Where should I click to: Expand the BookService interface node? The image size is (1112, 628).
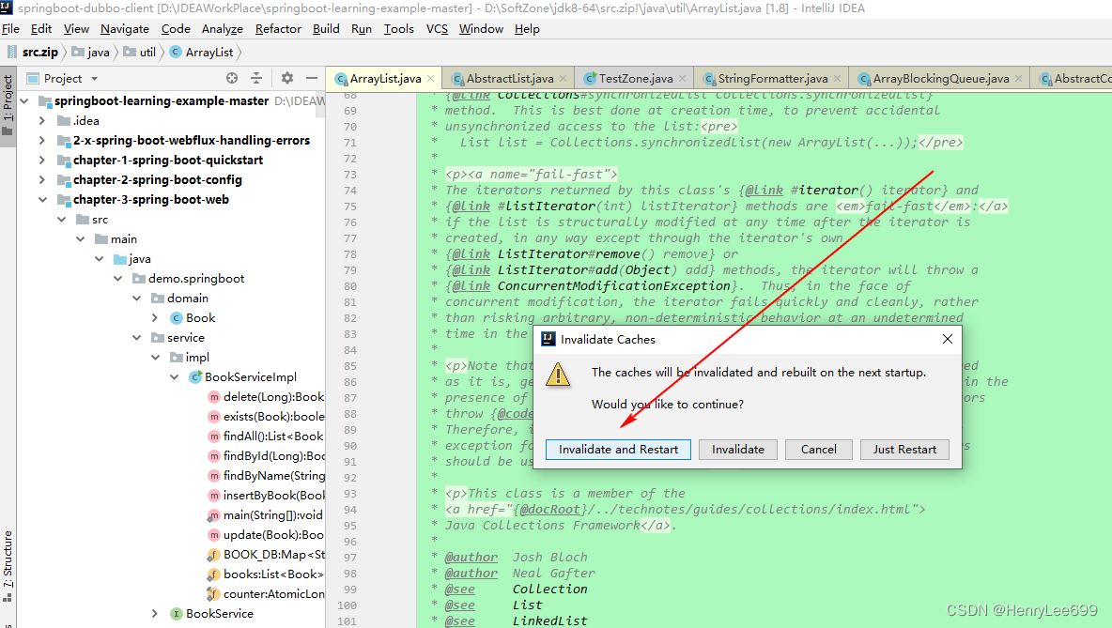[155, 614]
